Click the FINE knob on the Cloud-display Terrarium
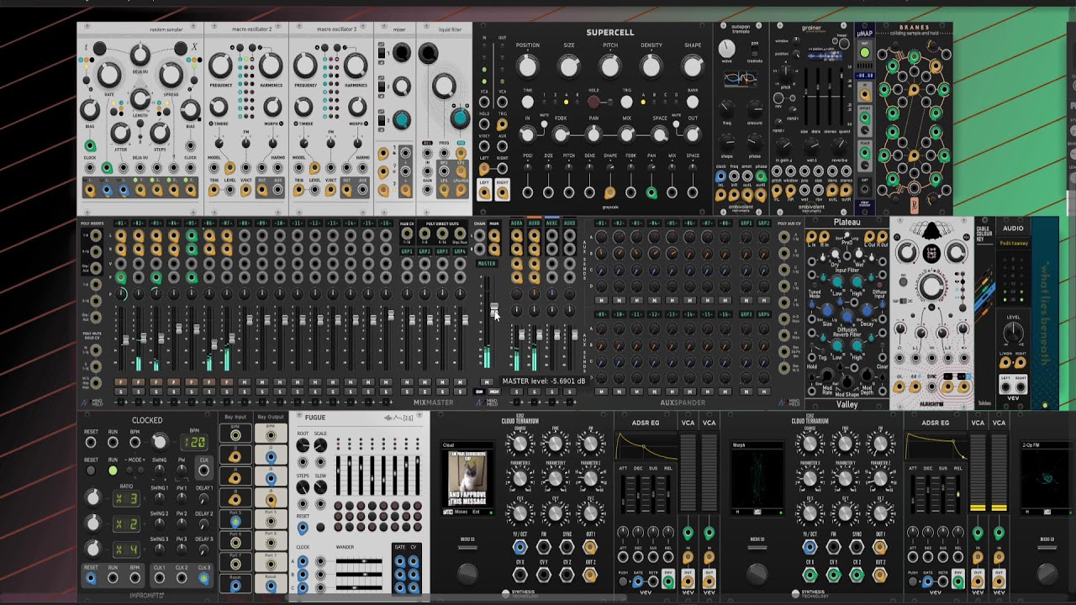This screenshot has height=605, width=1076. pyautogui.click(x=555, y=445)
